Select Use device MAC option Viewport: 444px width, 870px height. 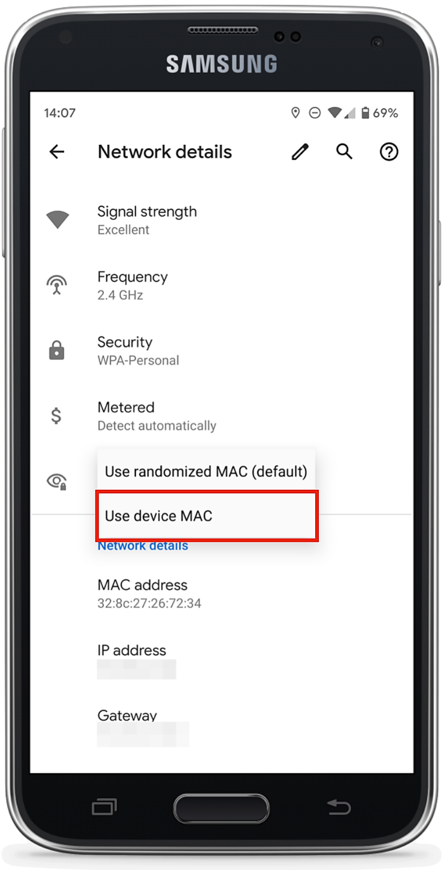(207, 516)
